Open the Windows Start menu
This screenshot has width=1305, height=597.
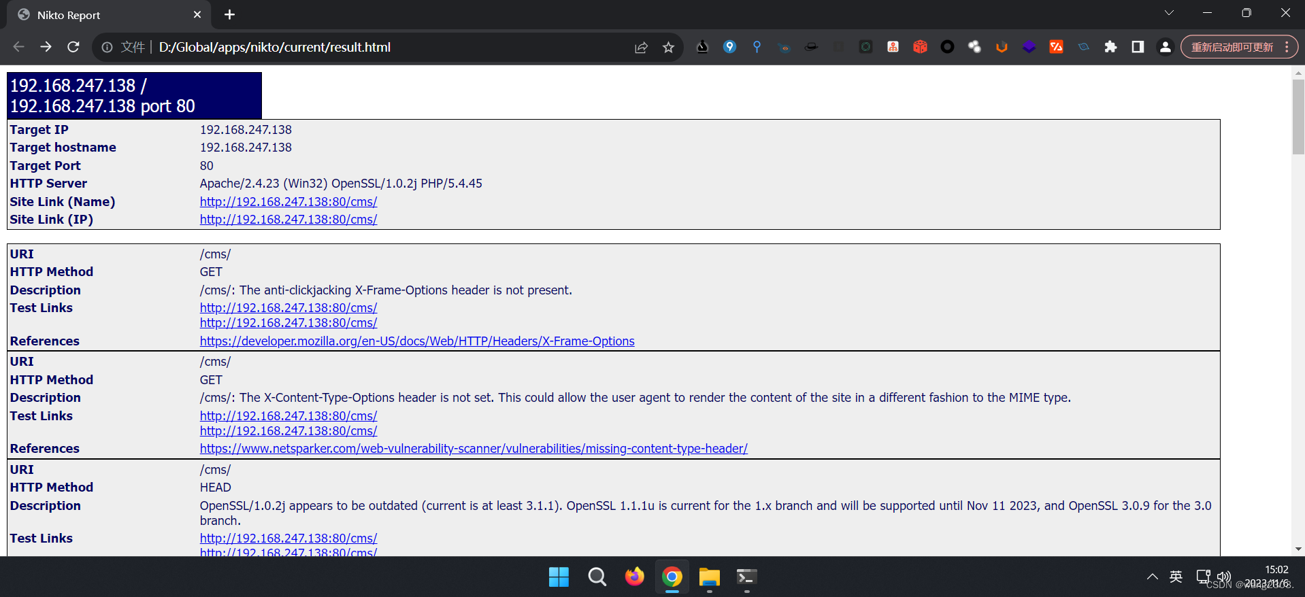pyautogui.click(x=559, y=577)
